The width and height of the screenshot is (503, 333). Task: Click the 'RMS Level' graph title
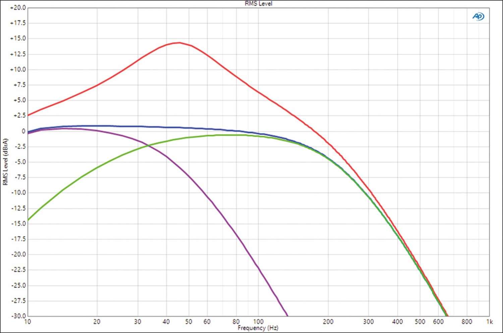(258, 4)
